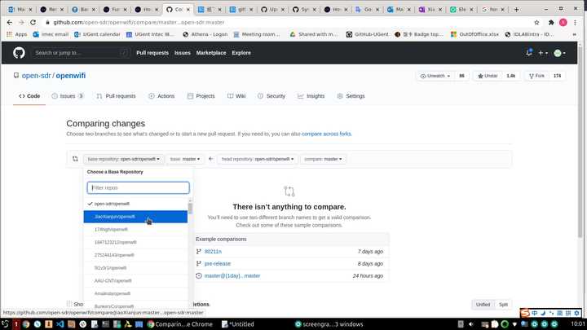Select the Split diff view
This screenshot has width=587, height=330.
(503, 305)
